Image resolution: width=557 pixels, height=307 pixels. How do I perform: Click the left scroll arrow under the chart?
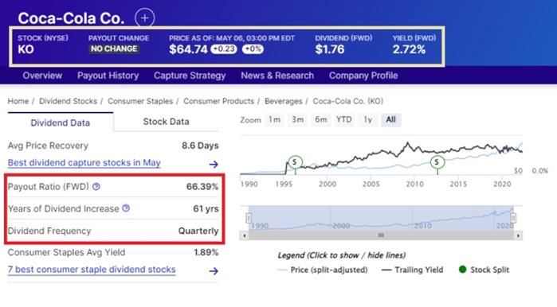244,235
